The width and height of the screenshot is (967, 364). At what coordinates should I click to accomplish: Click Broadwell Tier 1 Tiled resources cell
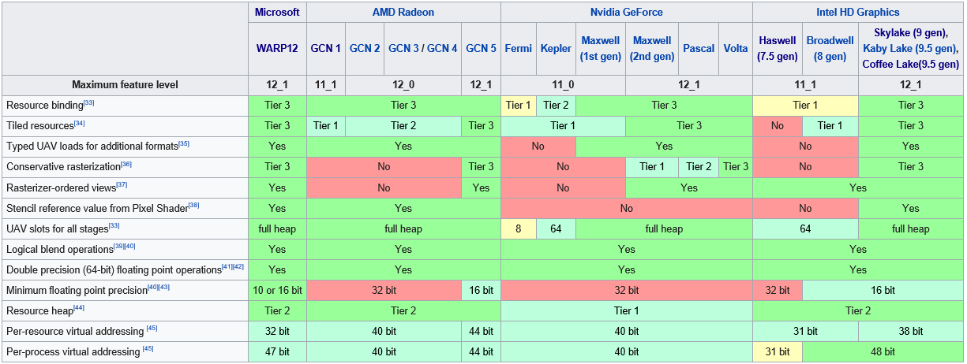coord(830,126)
